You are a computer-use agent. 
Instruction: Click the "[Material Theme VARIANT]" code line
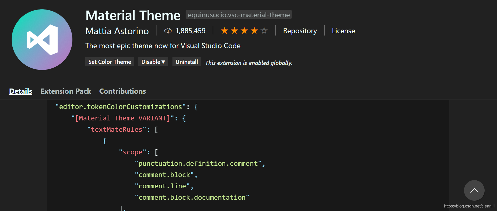point(128,118)
